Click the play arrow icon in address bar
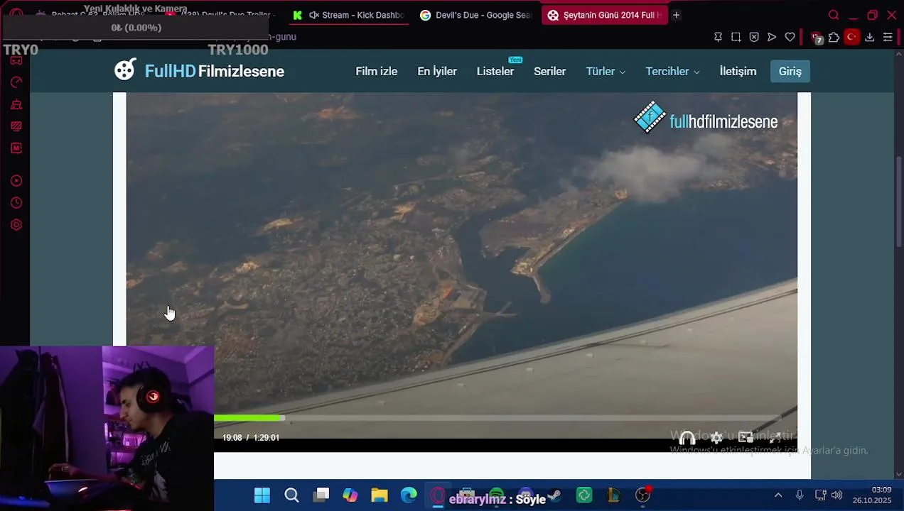 pos(772,37)
